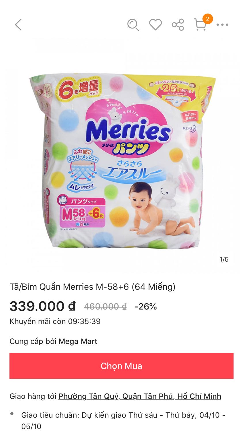
Task: Tap the Giao tiêu chuẩn delivery estimate
Action: [x=123, y=420]
